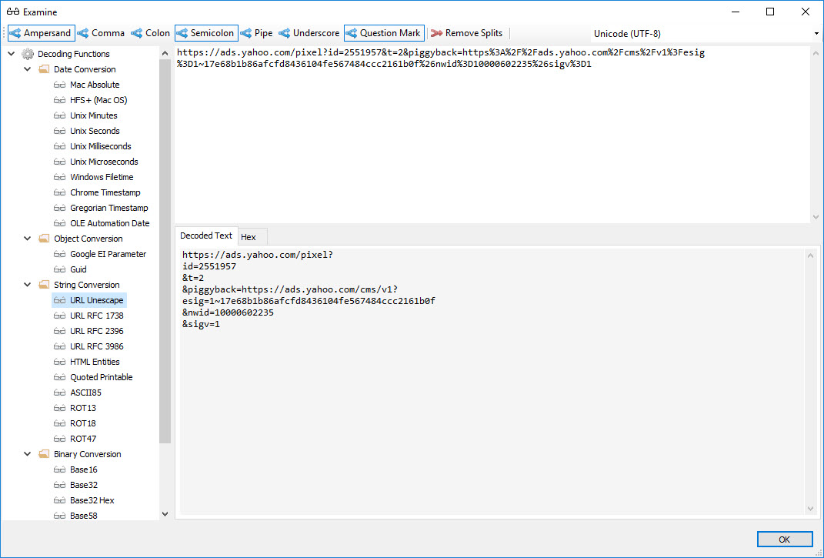
Task: Click the glasses icon beside OLE Automation Date
Action: (60, 223)
